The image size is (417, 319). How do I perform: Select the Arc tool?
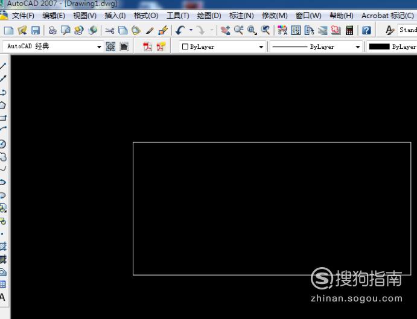coord(3,129)
